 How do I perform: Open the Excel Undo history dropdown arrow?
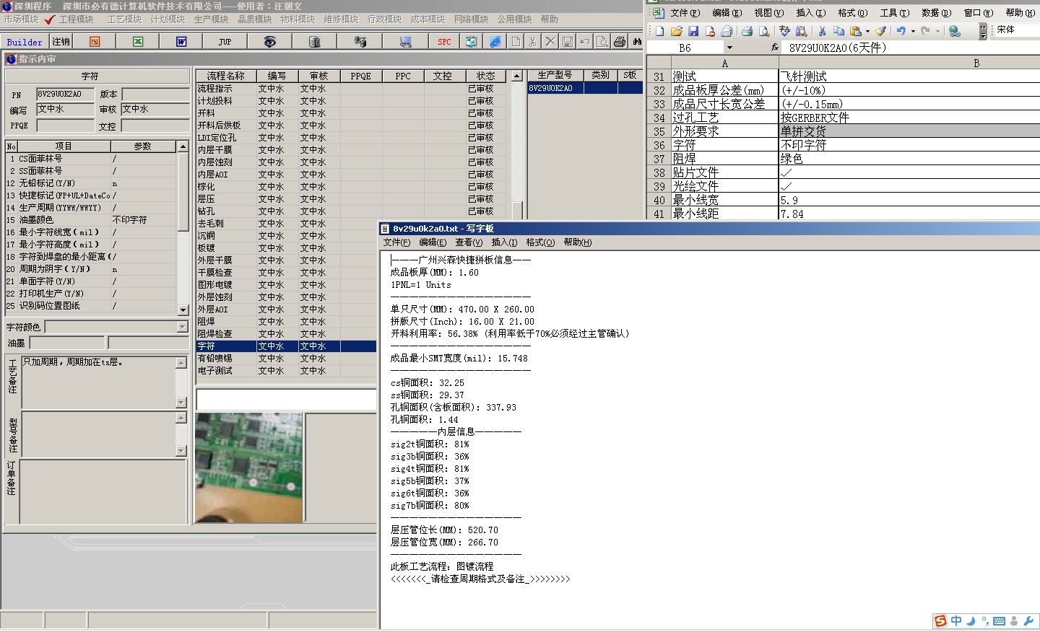point(913,31)
